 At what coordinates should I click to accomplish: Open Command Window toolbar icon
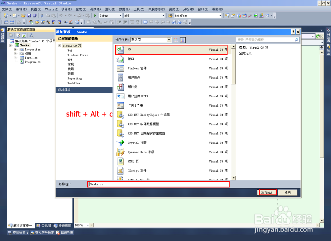pyautogui.click(x=267, y=16)
